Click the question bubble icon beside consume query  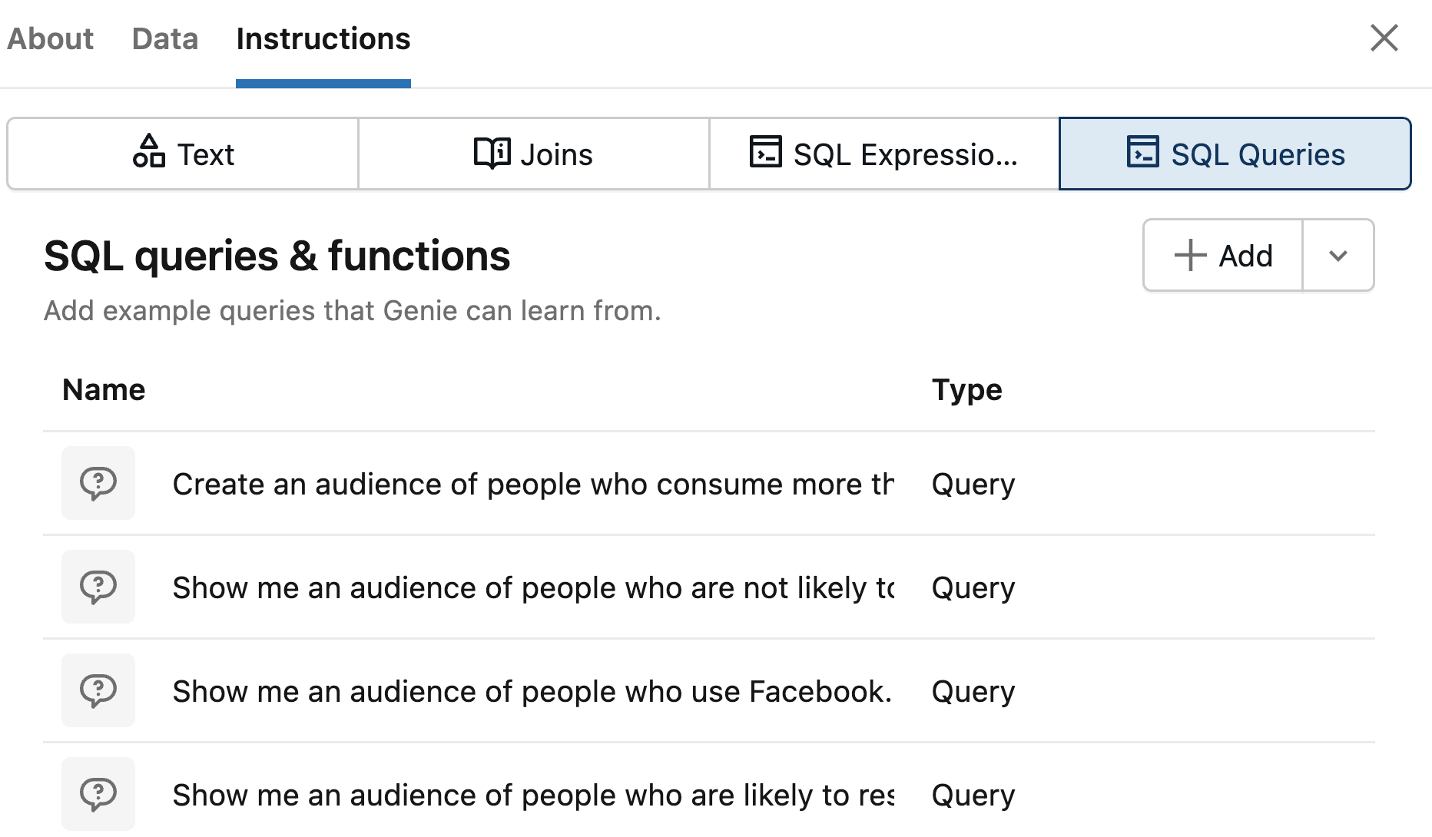(98, 483)
